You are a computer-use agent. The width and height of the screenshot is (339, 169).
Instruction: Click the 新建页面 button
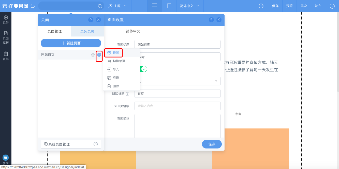pyautogui.click(x=71, y=43)
